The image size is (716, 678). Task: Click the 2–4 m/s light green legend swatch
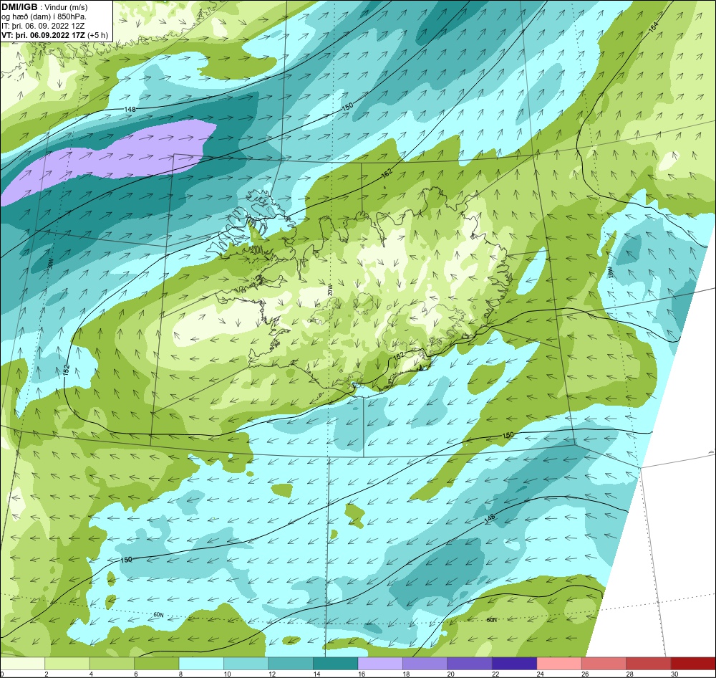tap(67, 663)
